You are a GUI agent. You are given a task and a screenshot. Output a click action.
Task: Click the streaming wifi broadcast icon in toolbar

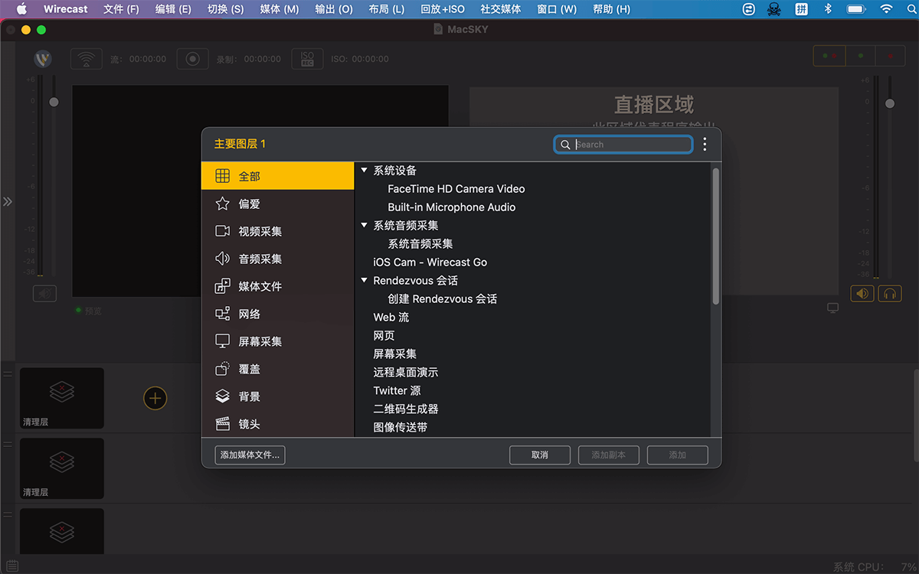point(87,59)
